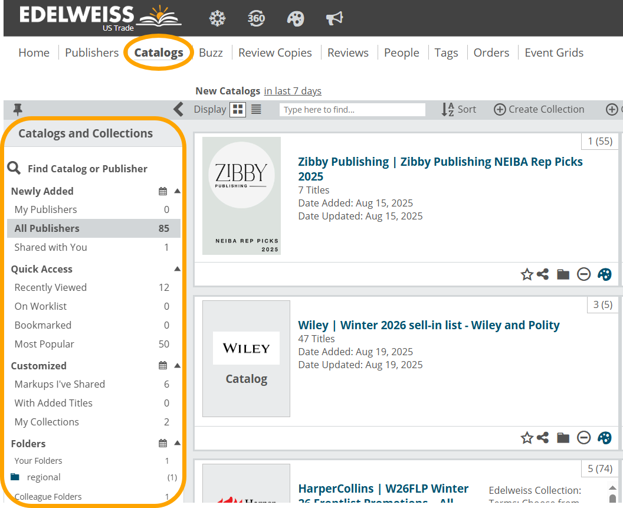Open the Folders calendar icon

(163, 443)
